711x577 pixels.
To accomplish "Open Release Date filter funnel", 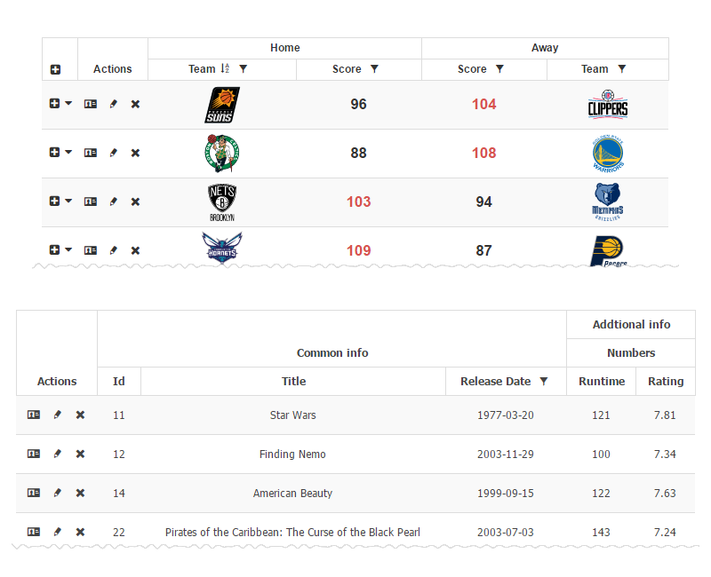I will (x=544, y=382).
